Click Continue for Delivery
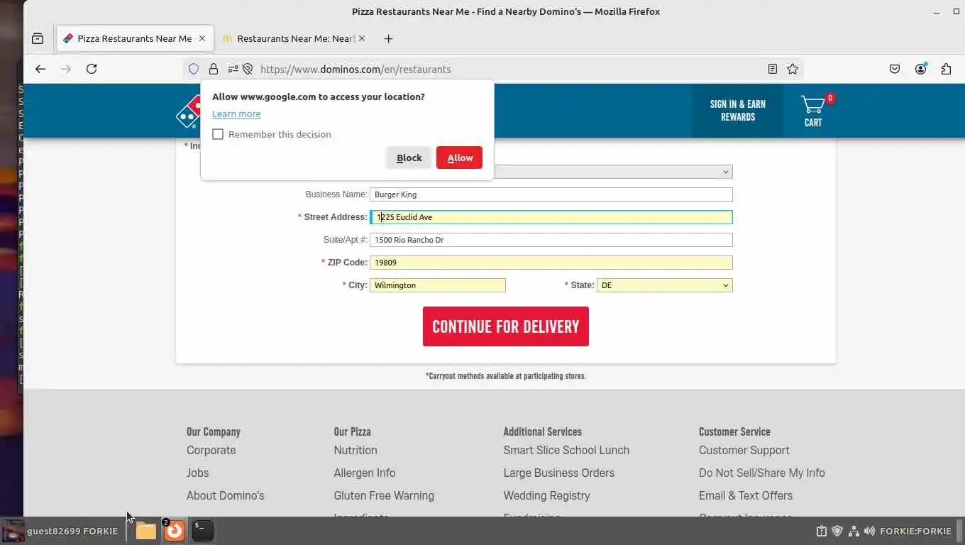The height and width of the screenshot is (545, 965). (x=506, y=326)
